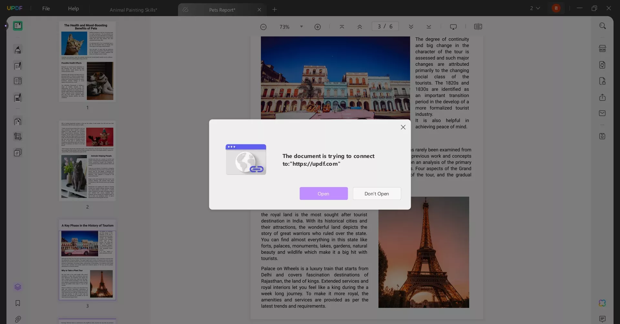The height and width of the screenshot is (324, 620).
Task: Switch to Animal Painting Skills tab
Action: tap(133, 10)
